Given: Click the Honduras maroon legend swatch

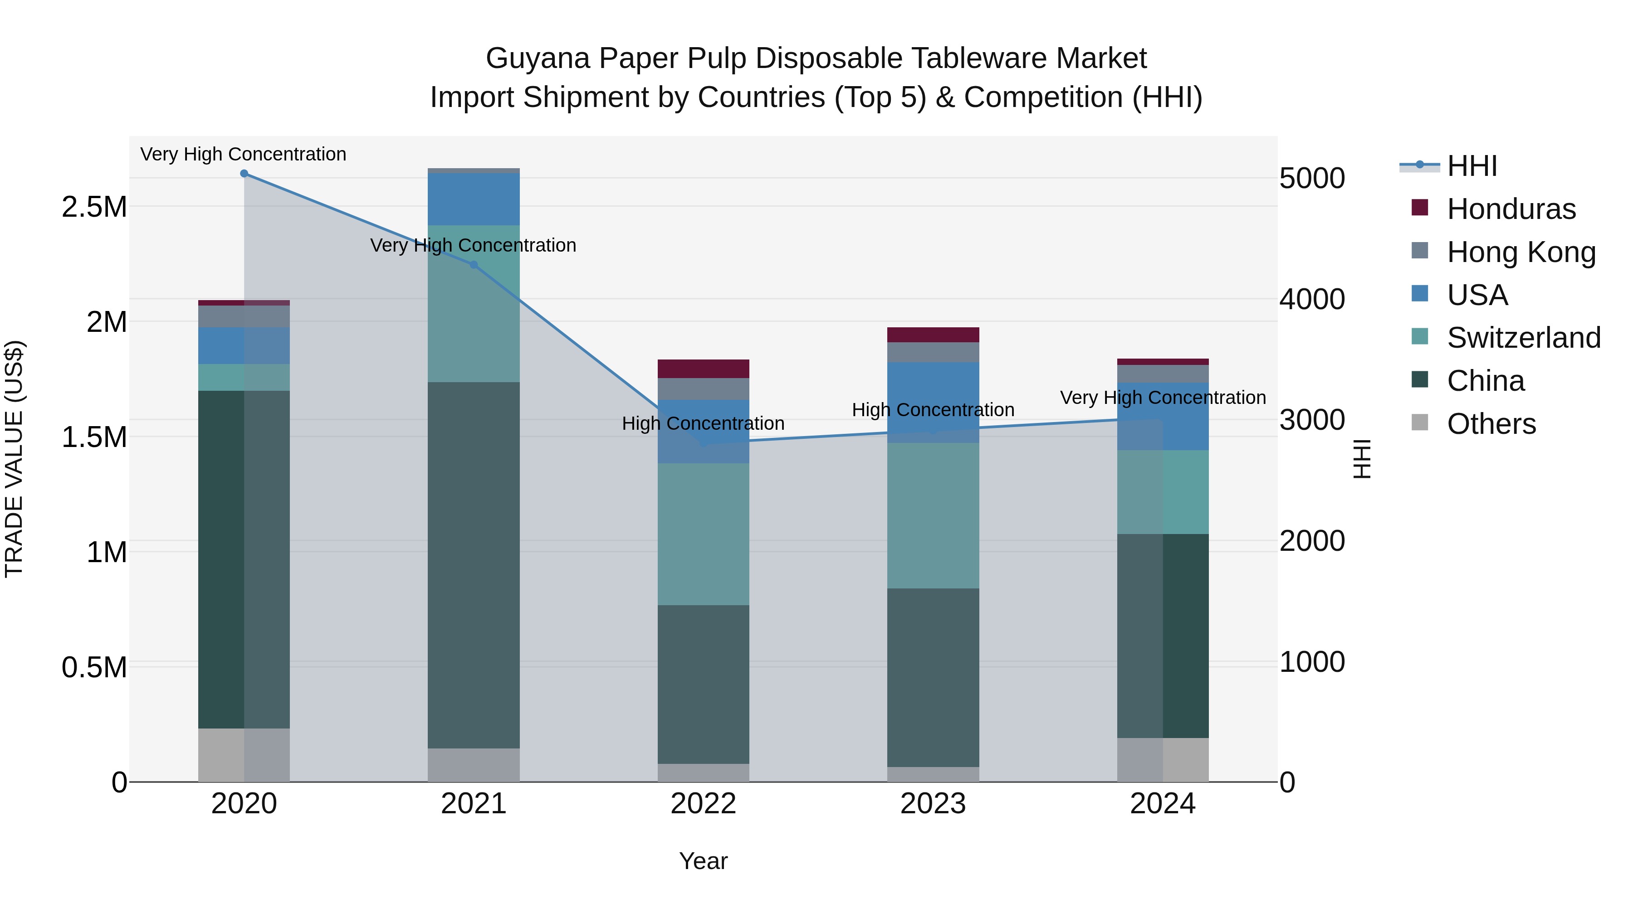Looking at the screenshot, I should (x=1420, y=207).
